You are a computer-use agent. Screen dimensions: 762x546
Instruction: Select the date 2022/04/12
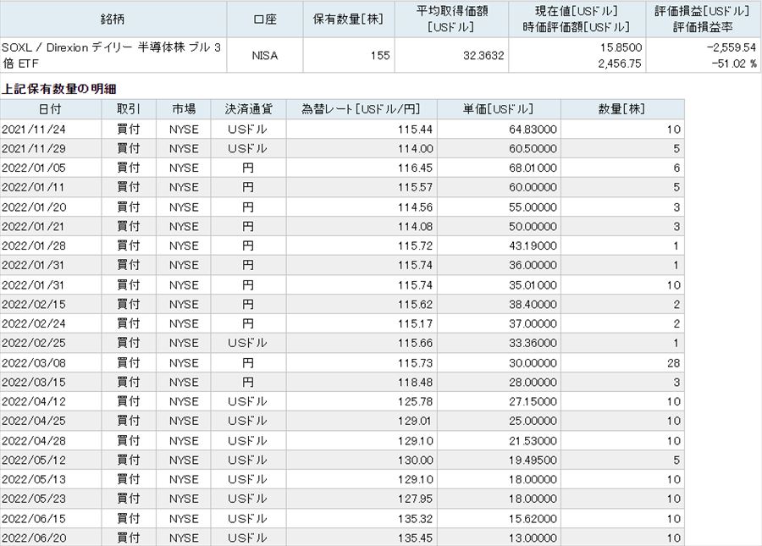point(34,402)
